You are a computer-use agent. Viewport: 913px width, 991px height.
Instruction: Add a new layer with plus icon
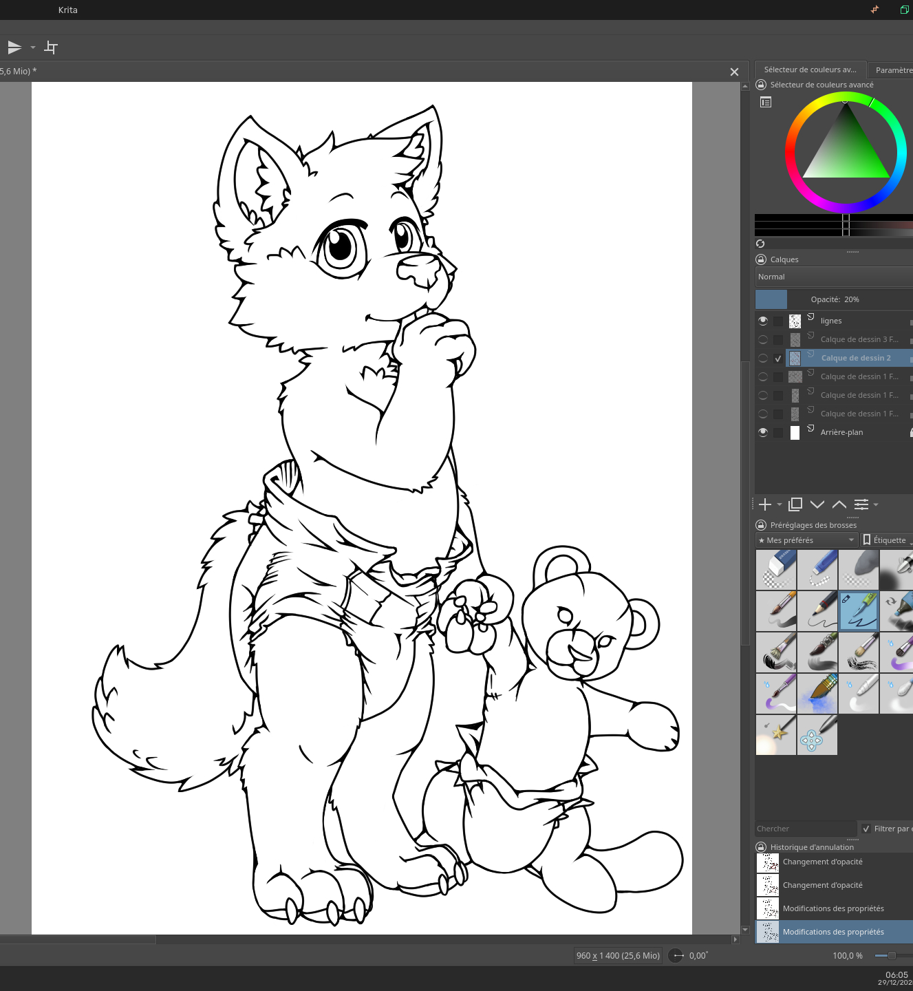point(765,504)
